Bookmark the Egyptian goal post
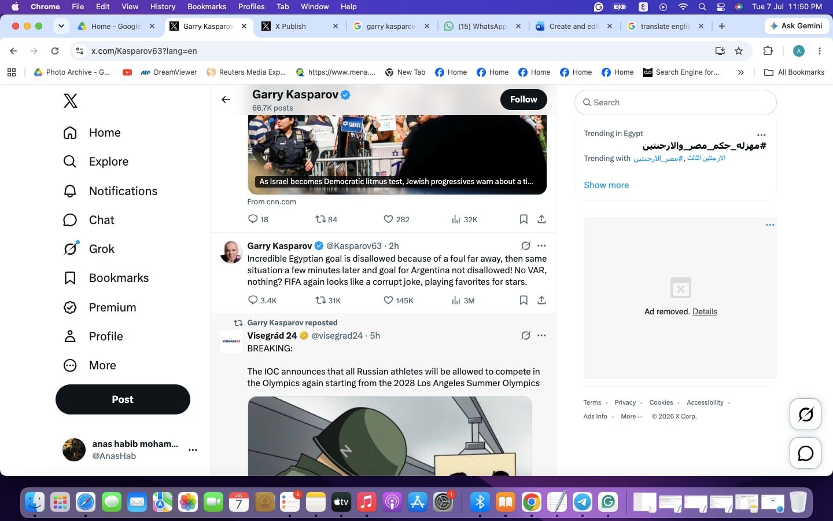 pyautogui.click(x=524, y=300)
